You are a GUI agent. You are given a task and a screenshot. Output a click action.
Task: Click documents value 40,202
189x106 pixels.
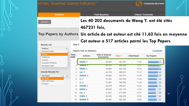point(109,62)
